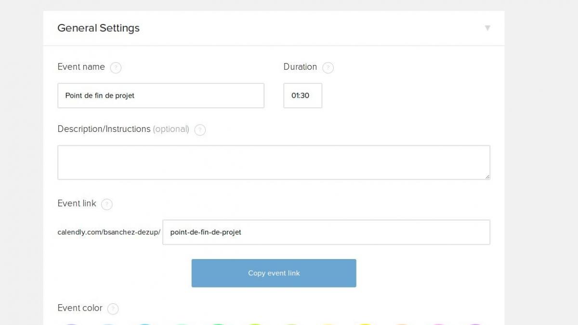Click the Copy event link button
The height and width of the screenshot is (325, 578).
point(274,273)
